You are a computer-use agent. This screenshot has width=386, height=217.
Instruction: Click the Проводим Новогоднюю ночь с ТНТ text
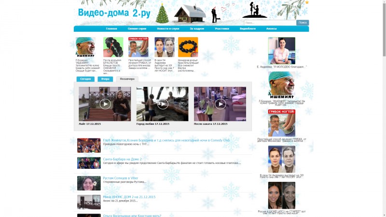tap(126, 144)
